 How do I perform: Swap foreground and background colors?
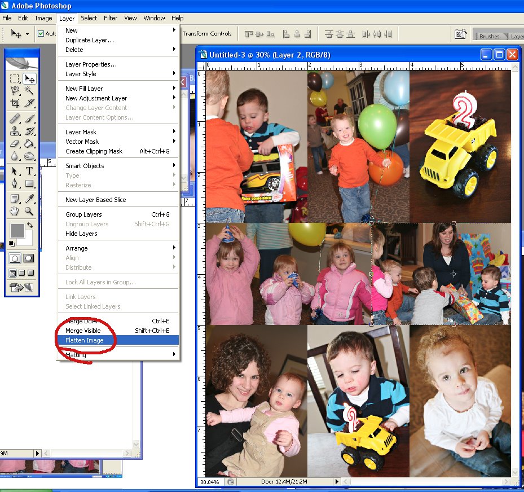pyautogui.click(x=30, y=225)
